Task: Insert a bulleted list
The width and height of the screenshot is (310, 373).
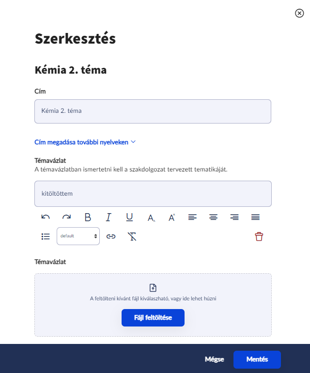Action: point(46,236)
